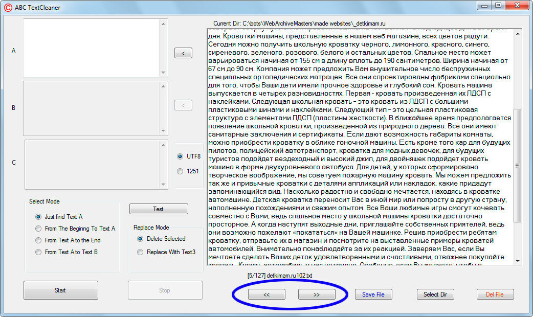Click the main text pane scrollbar thumb

[x=517, y=166]
